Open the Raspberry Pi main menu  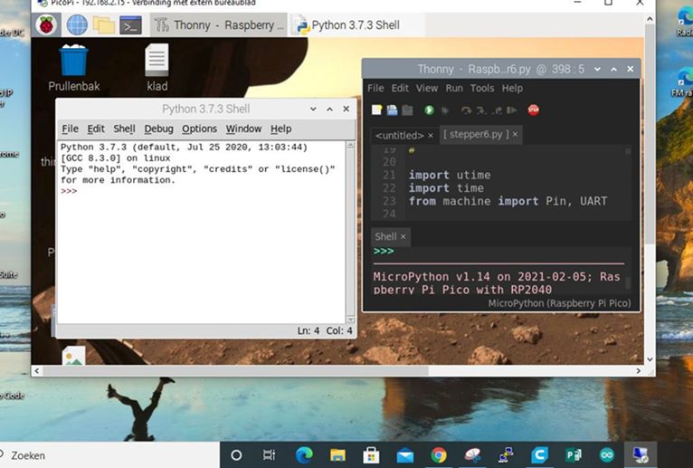pos(46,24)
